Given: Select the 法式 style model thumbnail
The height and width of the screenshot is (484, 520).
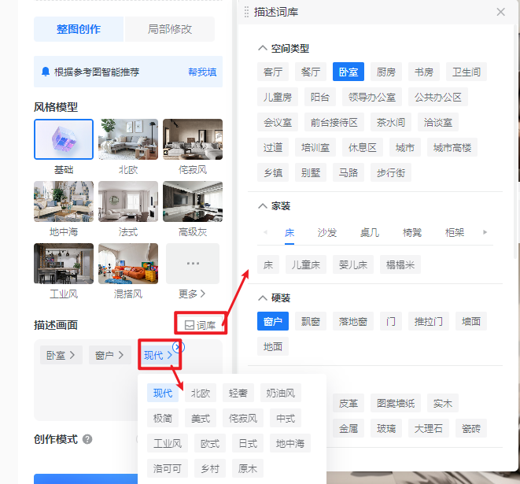Looking at the screenshot, I should point(128,201).
